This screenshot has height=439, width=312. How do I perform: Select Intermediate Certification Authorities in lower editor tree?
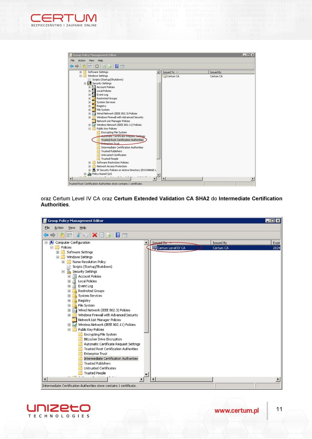111,359
